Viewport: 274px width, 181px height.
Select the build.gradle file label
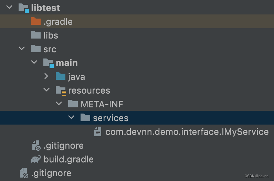(68, 159)
